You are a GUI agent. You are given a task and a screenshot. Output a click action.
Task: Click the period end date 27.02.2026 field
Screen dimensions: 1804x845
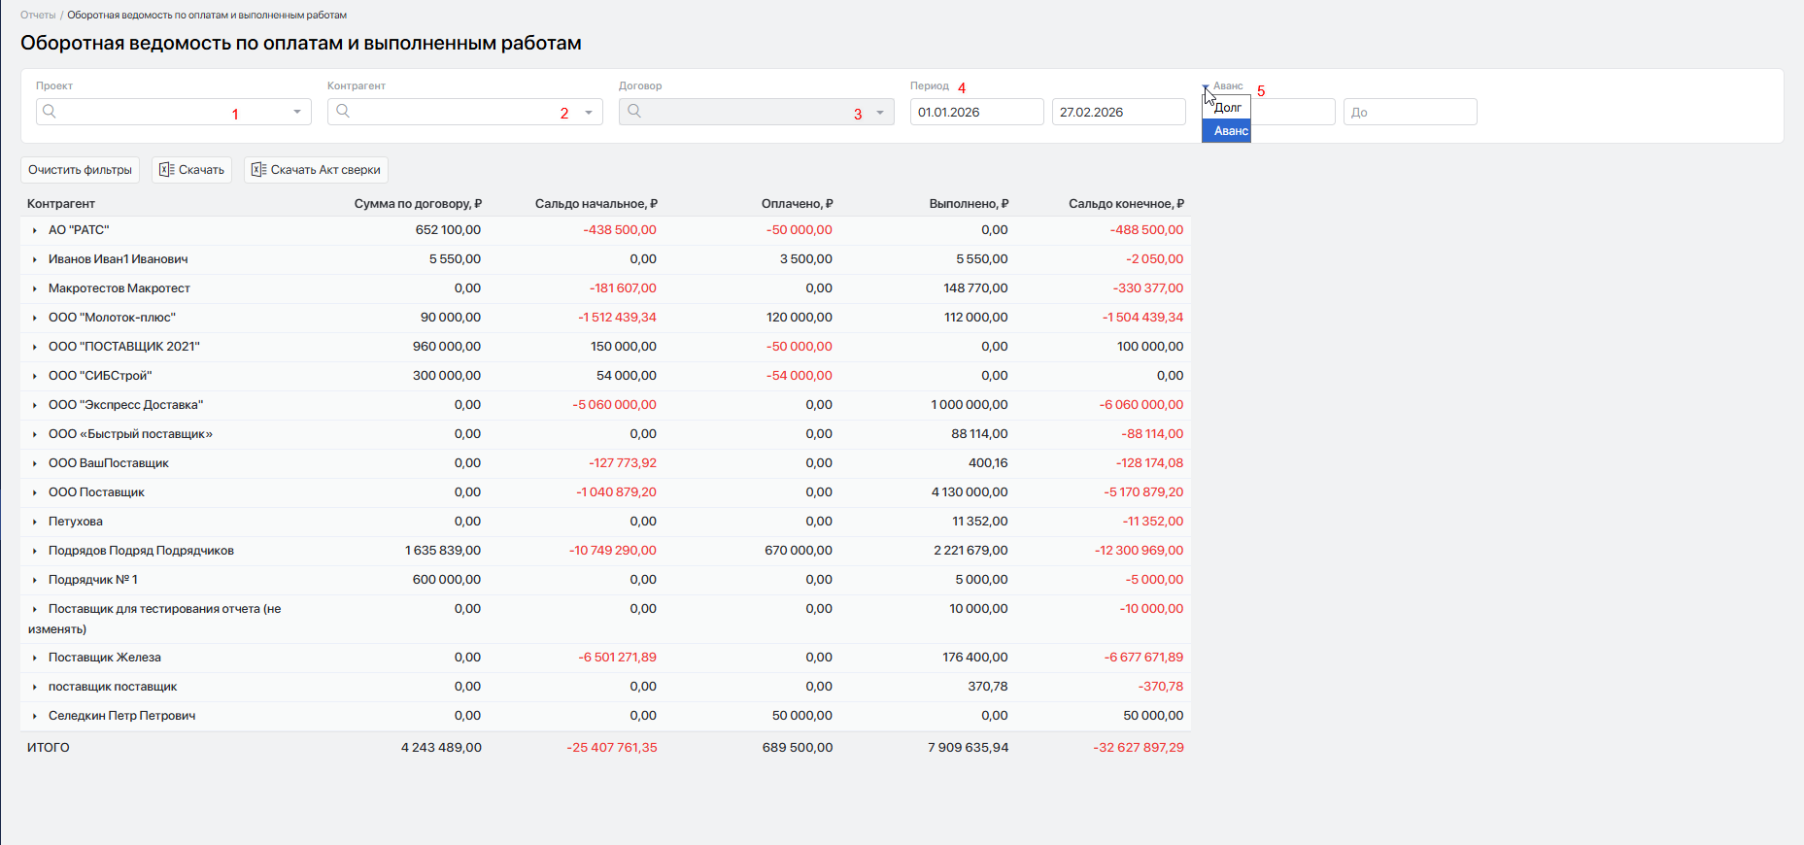(x=1117, y=113)
